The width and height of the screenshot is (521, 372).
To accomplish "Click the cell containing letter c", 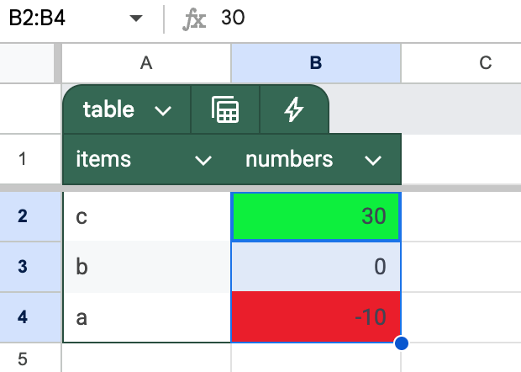I will [x=146, y=216].
